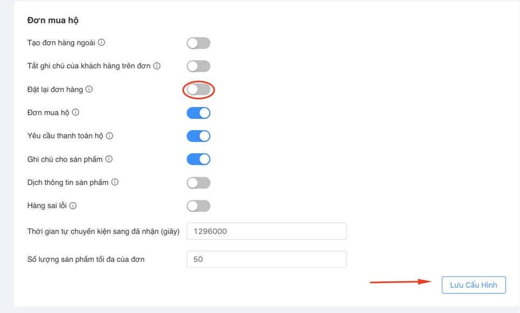
Task: Focus the field containing 1296000
Action: 266,231
